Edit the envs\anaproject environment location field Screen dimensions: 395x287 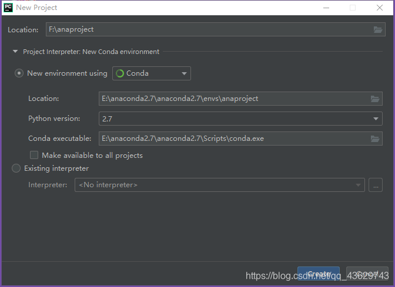click(x=240, y=99)
